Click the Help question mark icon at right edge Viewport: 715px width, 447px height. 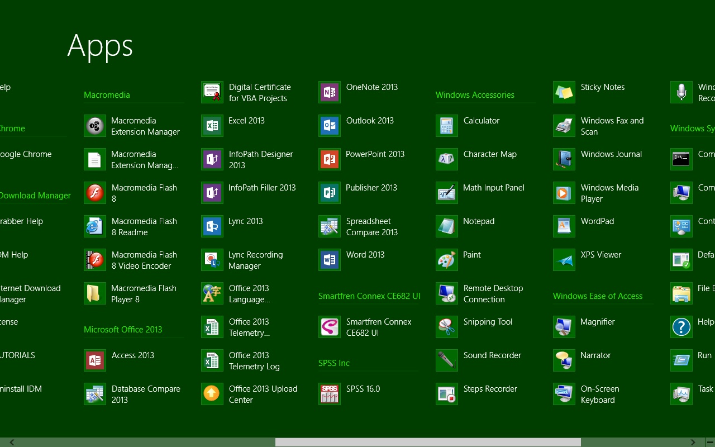pyautogui.click(x=681, y=327)
